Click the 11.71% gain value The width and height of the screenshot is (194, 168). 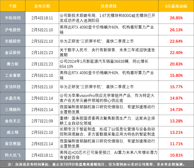(176, 144)
